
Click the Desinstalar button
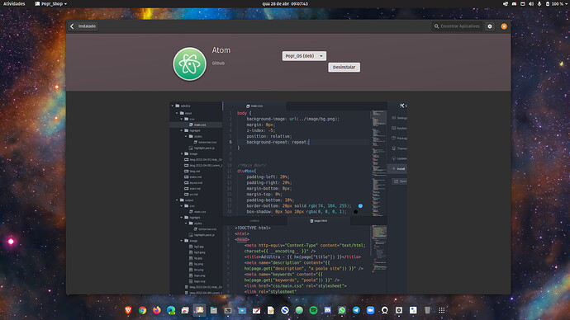pyautogui.click(x=344, y=67)
